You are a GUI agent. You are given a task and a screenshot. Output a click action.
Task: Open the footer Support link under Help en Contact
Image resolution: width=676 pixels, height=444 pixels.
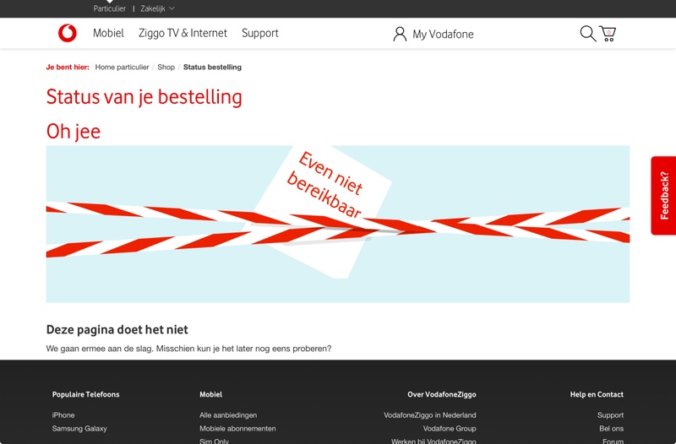[610, 415]
